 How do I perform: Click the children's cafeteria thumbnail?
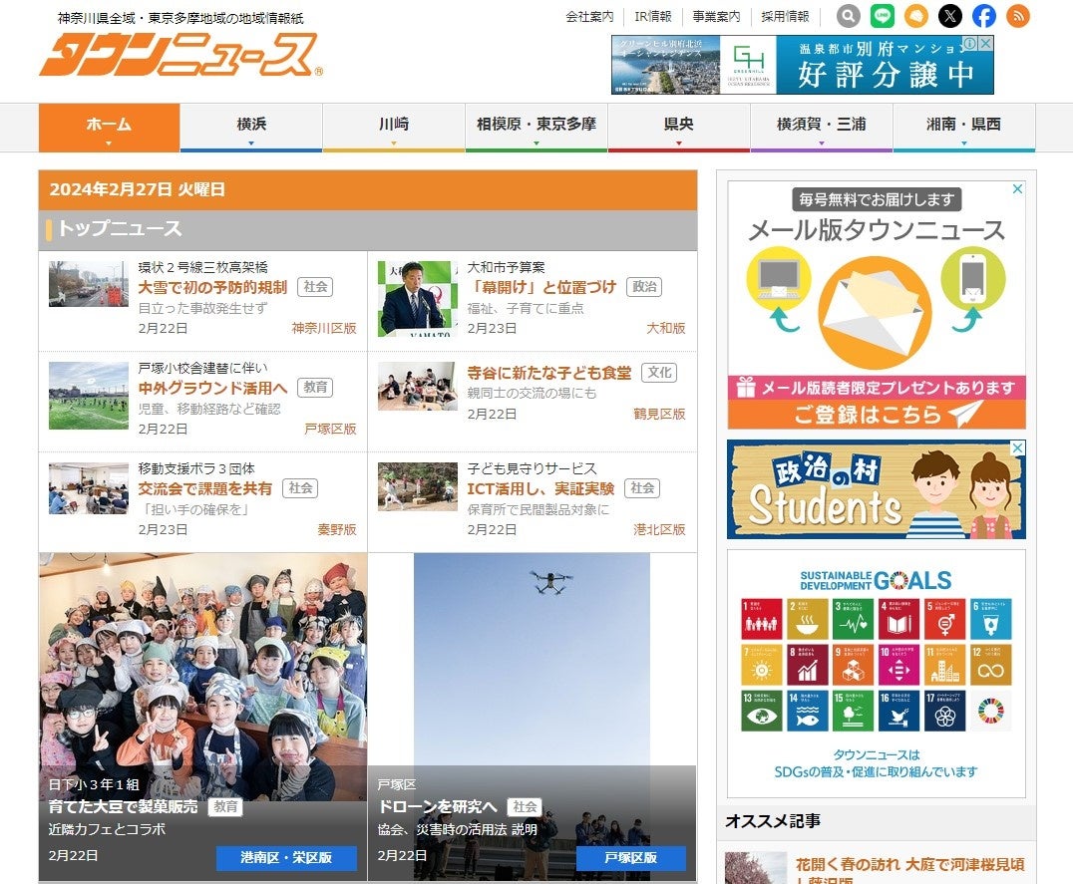tap(418, 387)
